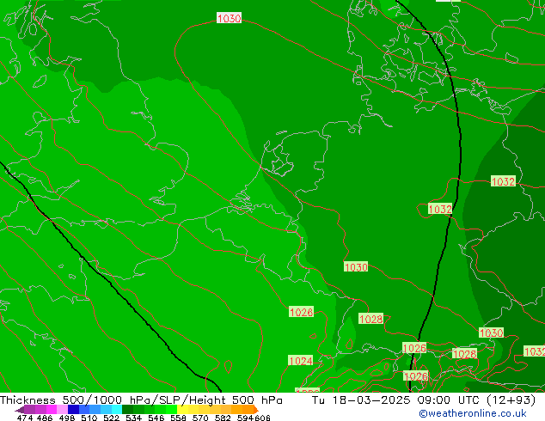Click the 594 legend value
The width and height of the screenshot is (545, 421).
click(245, 418)
